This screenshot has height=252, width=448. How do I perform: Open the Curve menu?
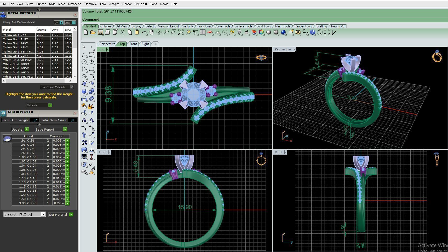pos(30,4)
